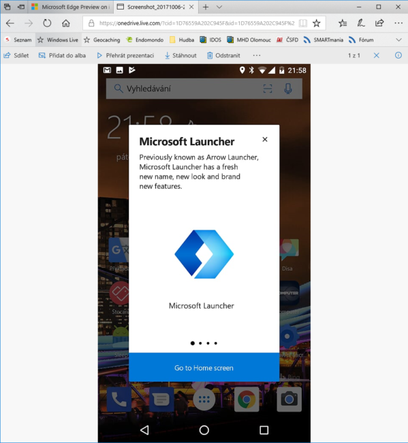Image resolution: width=408 pixels, height=443 pixels.
Task: Expand the tab preview chevron
Action: point(219,7)
